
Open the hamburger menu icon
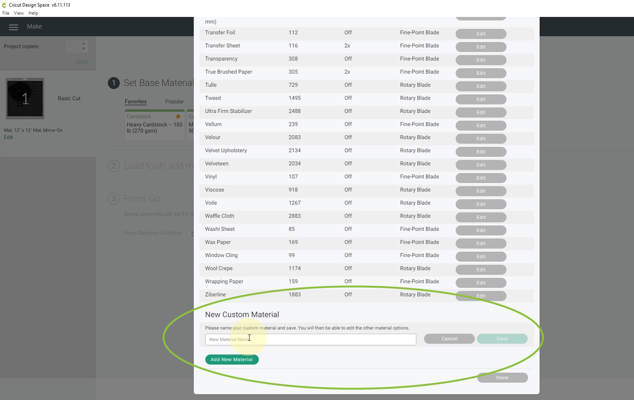coord(13,27)
